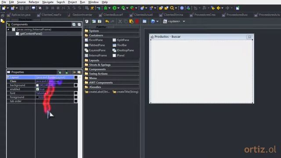This screenshot has height=158, width=281.
Task: Open the Run menu
Action: pos(83,2)
